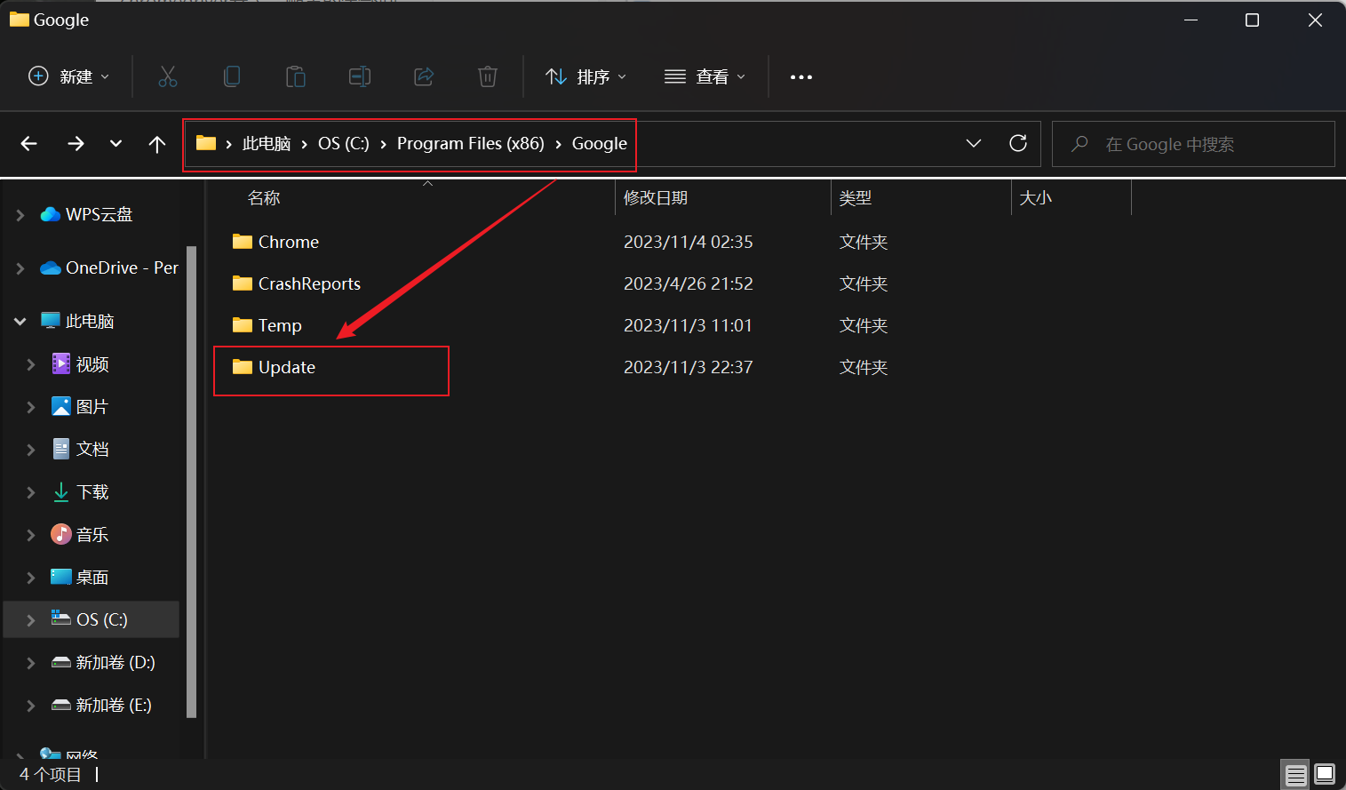Click the date 2023/11/3 11:01

pos(688,325)
